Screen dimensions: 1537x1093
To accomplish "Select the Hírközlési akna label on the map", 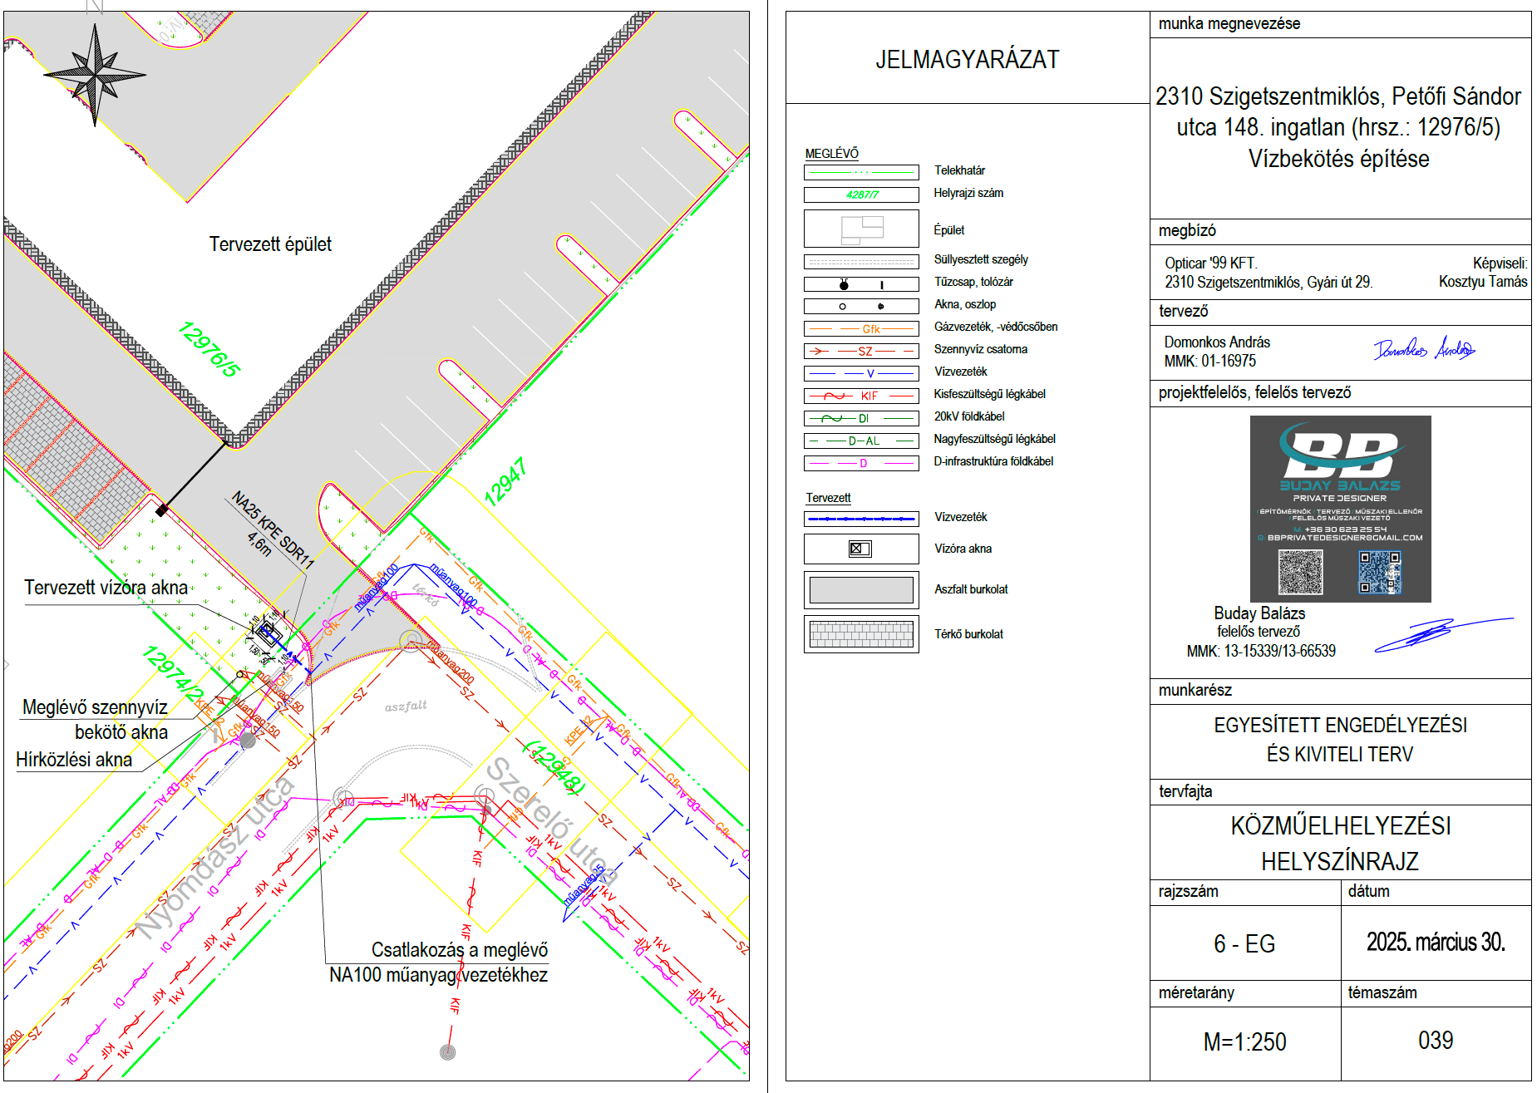I will click(74, 760).
